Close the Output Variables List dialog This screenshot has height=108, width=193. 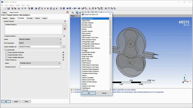pos(110,14)
